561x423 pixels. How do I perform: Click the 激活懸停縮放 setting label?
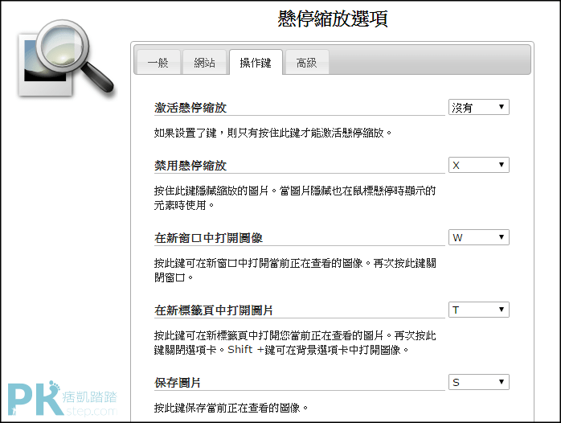click(x=190, y=108)
